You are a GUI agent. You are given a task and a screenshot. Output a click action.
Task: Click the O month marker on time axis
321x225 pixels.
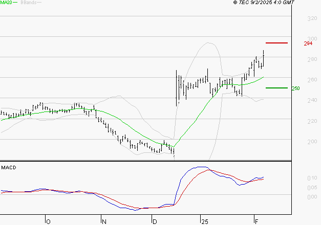click(x=48, y=222)
